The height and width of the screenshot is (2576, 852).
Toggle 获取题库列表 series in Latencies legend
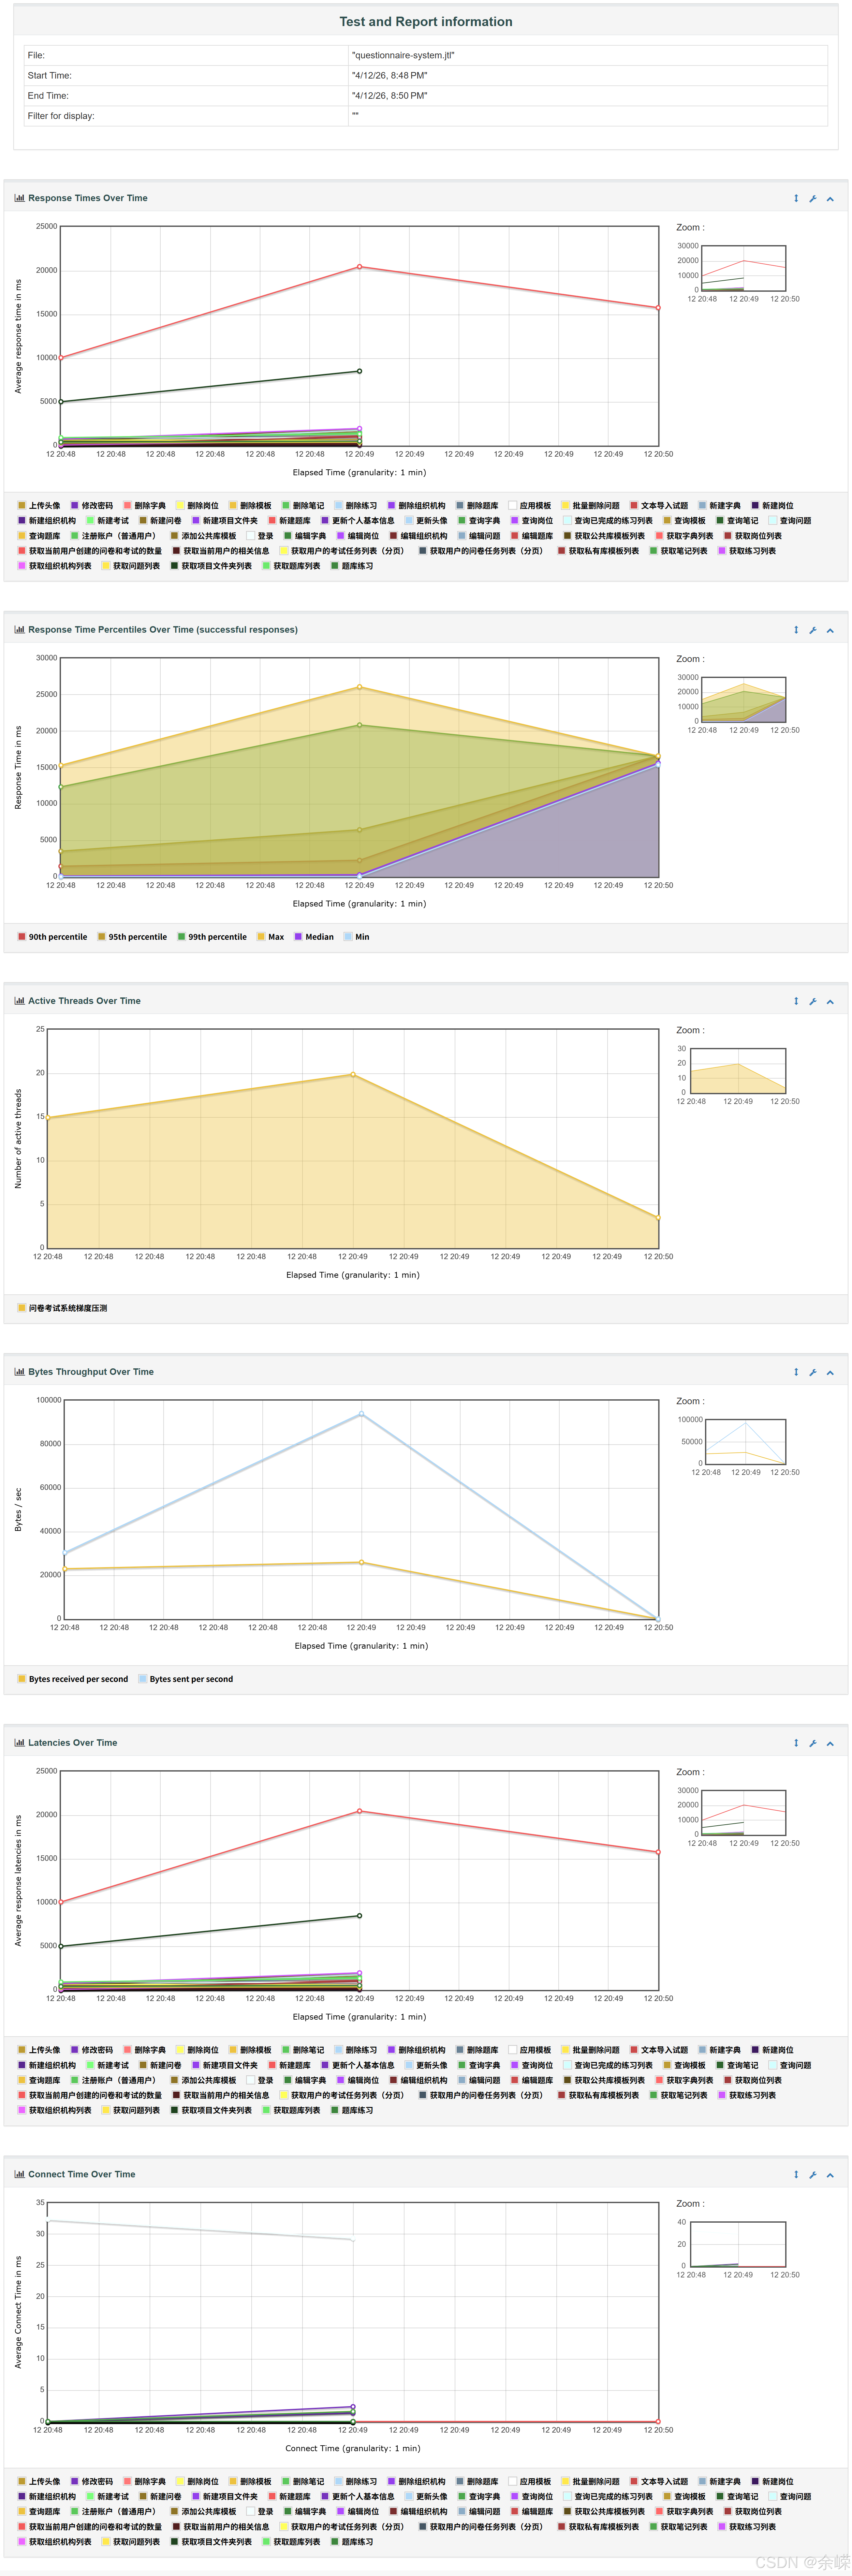click(291, 2110)
